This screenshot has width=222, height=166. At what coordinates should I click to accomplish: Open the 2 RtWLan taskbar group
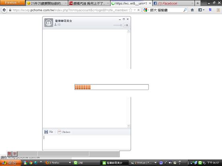coord(143,163)
